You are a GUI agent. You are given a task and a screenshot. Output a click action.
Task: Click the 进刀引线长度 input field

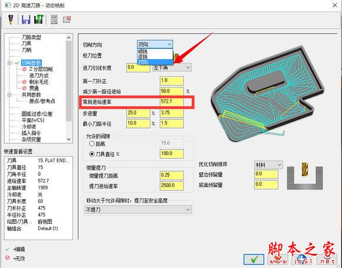point(138,68)
